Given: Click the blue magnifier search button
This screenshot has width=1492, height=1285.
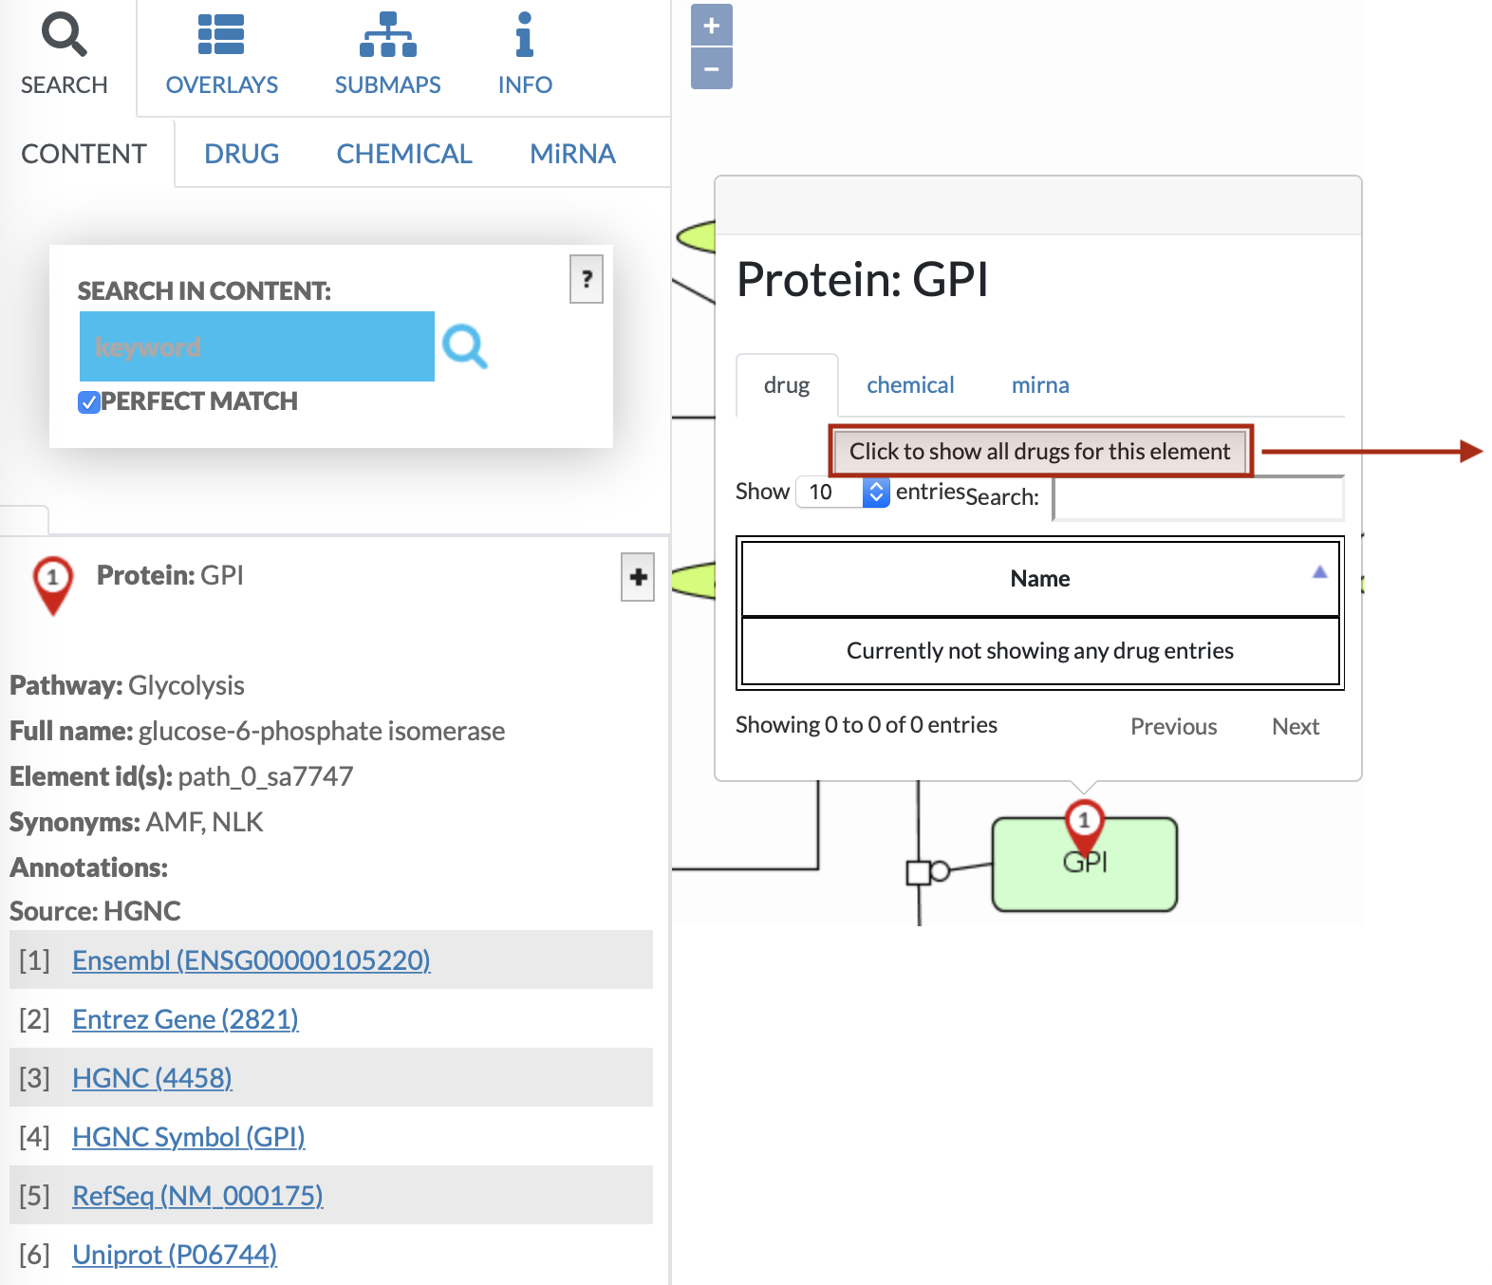Looking at the screenshot, I should point(464,347).
